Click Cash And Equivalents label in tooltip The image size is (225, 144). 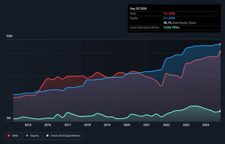point(144,27)
